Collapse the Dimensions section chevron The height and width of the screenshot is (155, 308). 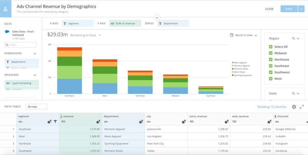coord(35,54)
